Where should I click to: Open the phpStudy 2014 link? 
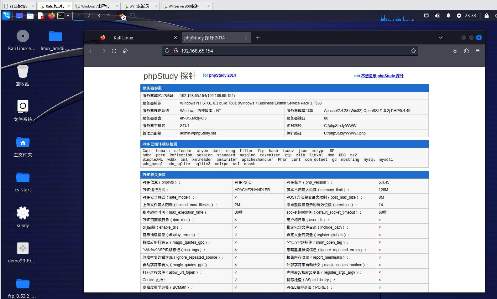[x=222, y=75]
